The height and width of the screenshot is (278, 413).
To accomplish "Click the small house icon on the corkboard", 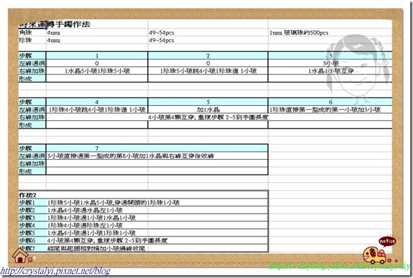I will (21, 255).
